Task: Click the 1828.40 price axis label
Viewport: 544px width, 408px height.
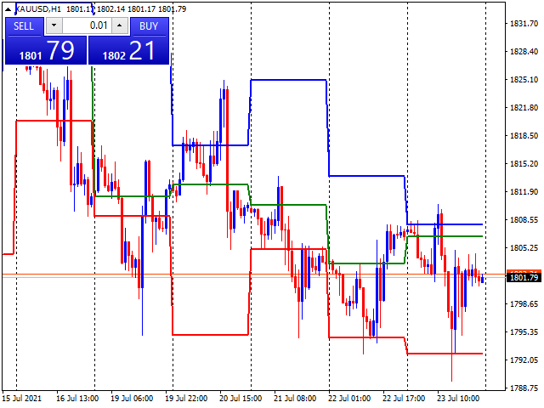Action: click(x=524, y=52)
